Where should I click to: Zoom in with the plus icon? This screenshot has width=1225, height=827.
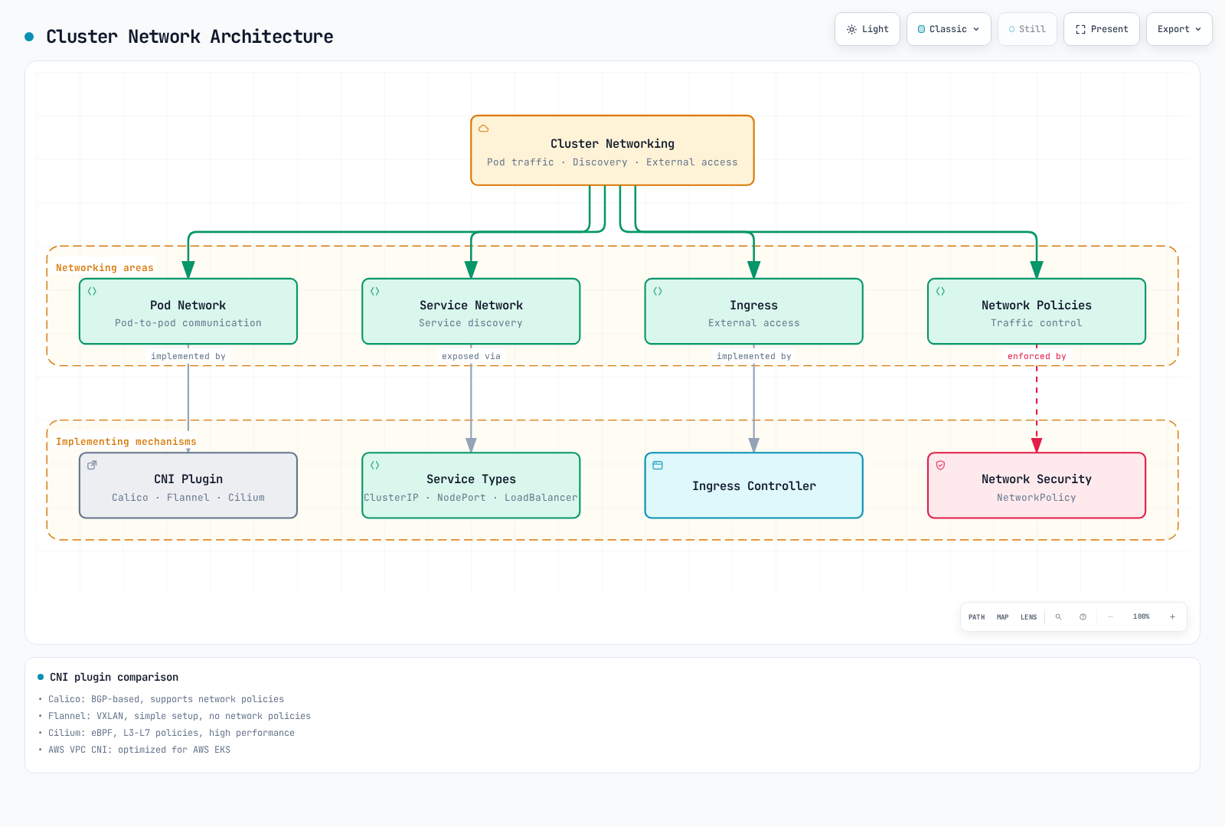[1172, 617]
